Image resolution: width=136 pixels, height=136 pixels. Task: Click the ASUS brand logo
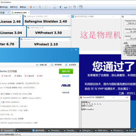[x=66, y=85]
